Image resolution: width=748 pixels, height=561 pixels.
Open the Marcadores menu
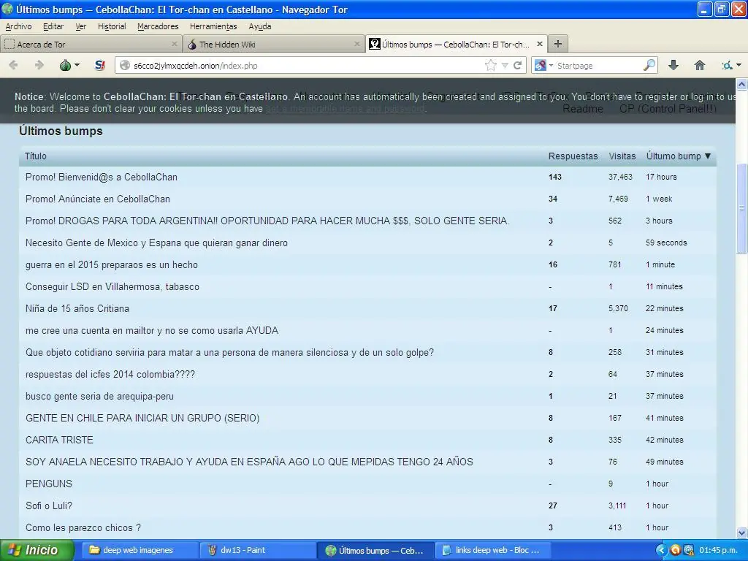point(158,26)
